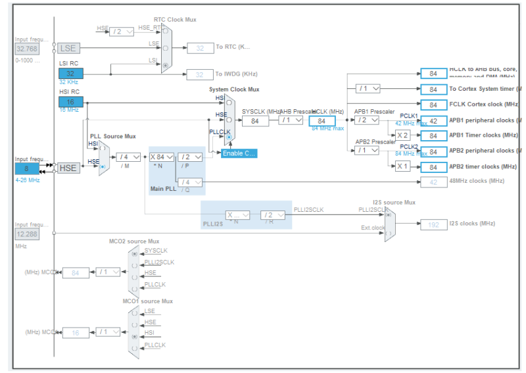Click the blue HSI RC 16 box
This screenshot has width=526, height=373.
[71, 102]
